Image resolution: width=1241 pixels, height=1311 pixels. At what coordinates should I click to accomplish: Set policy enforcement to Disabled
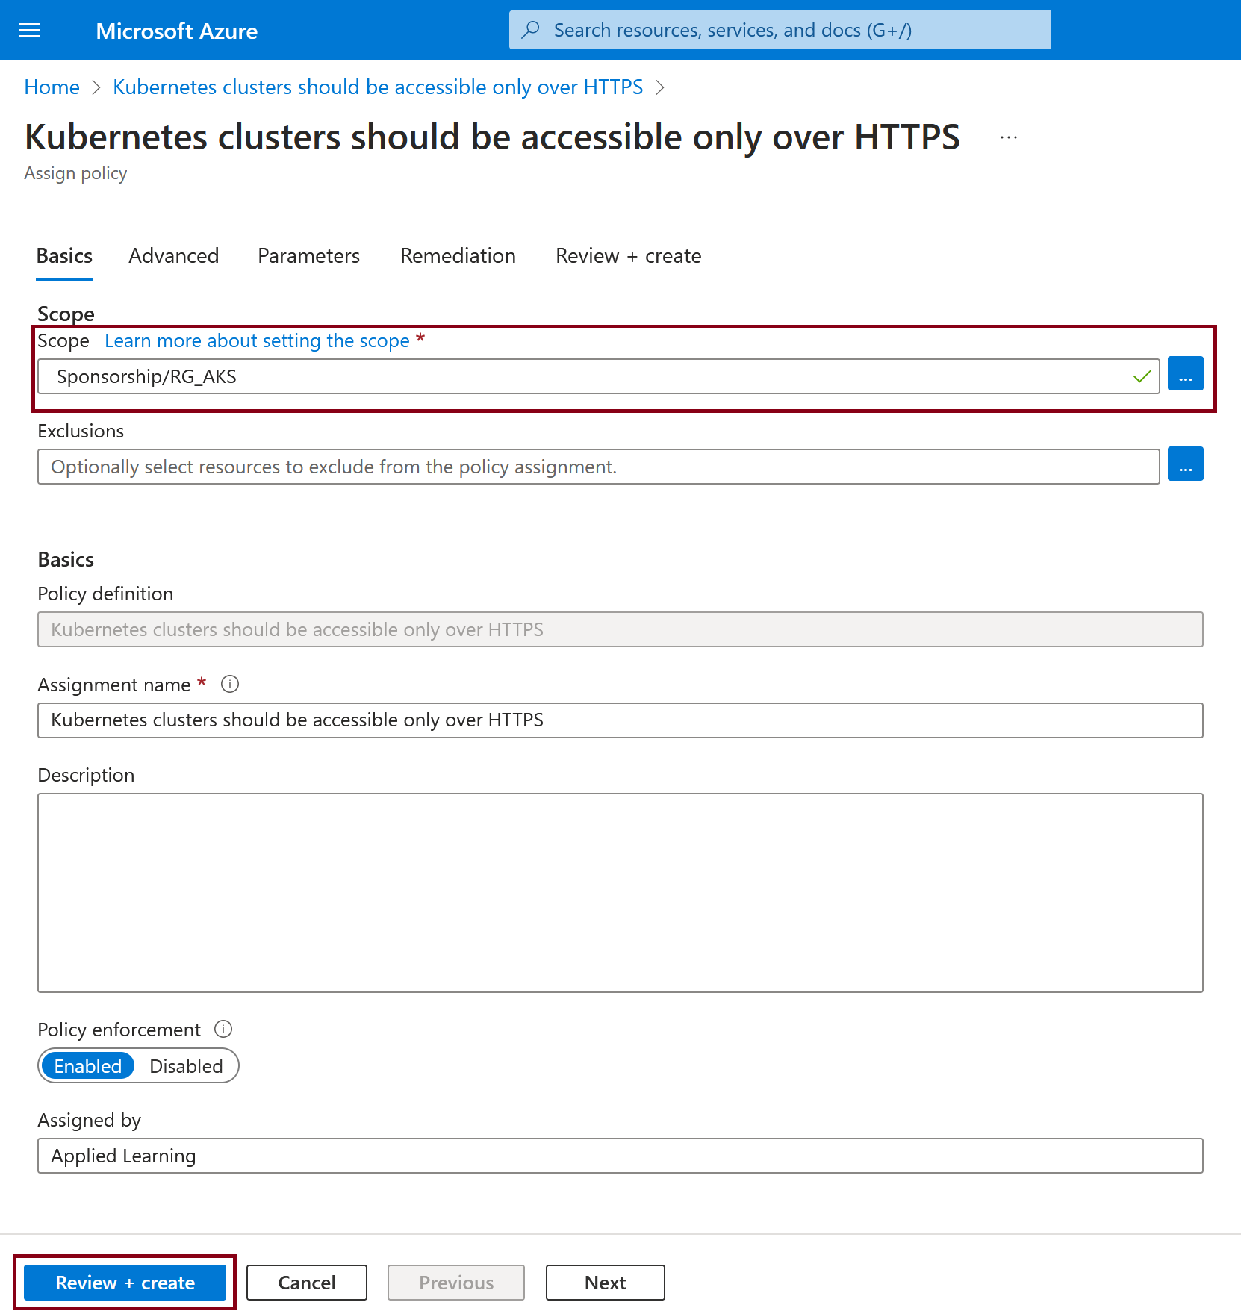[186, 1066]
